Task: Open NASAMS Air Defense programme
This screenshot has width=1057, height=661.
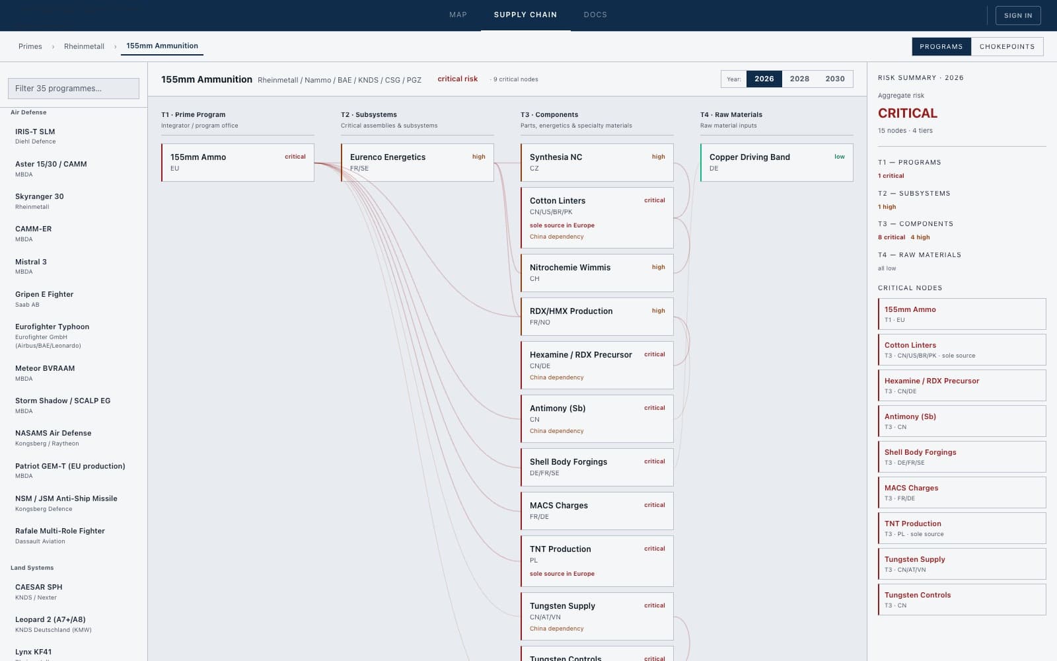Action: point(73,438)
